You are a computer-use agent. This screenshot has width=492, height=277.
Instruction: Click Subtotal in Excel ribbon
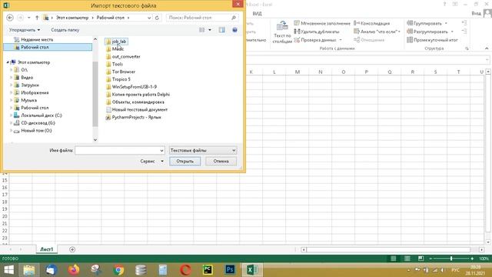tap(432, 40)
